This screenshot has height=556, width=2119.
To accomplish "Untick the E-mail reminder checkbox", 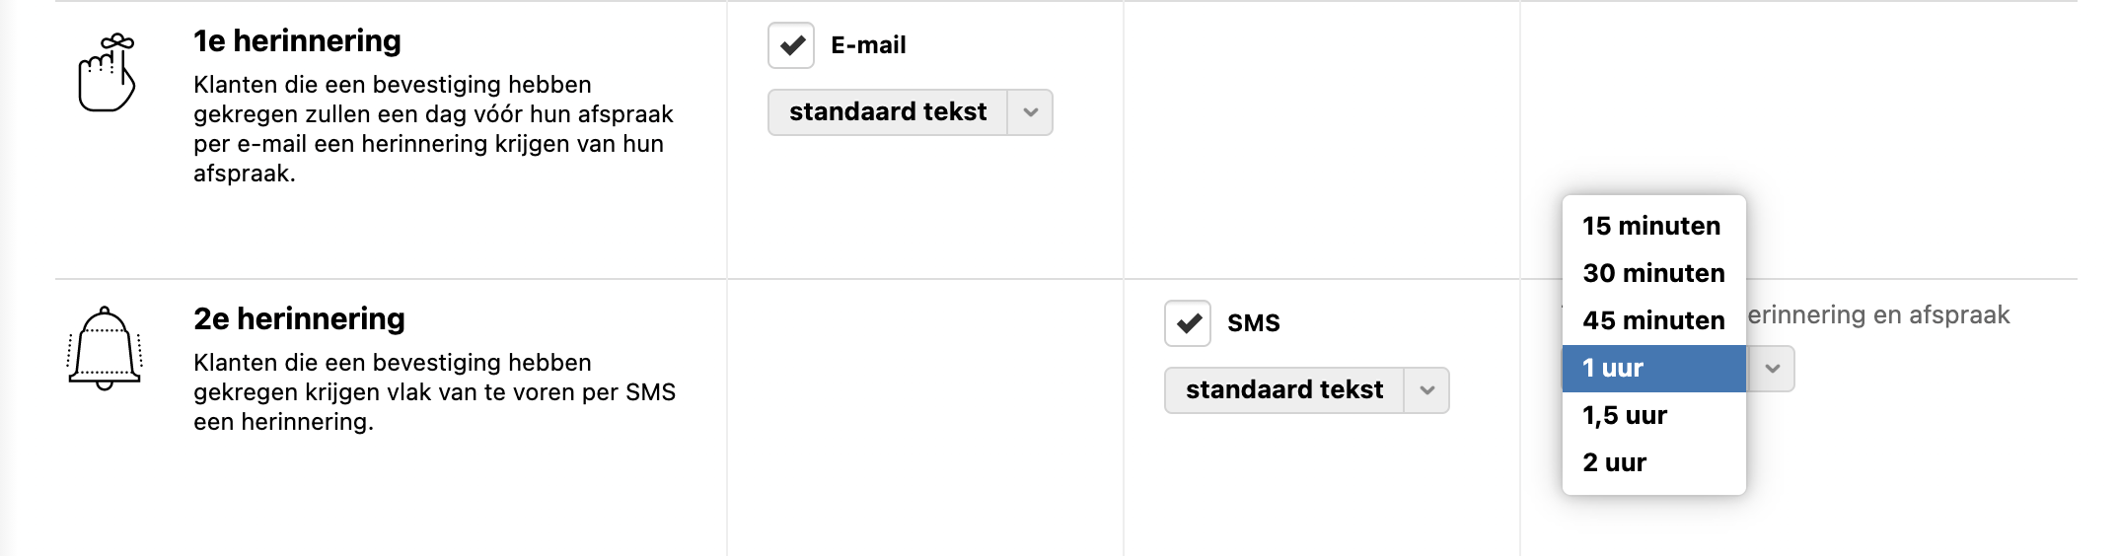I will [791, 45].
